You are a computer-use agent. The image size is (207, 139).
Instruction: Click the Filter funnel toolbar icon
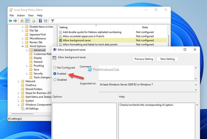(x=52, y=21)
